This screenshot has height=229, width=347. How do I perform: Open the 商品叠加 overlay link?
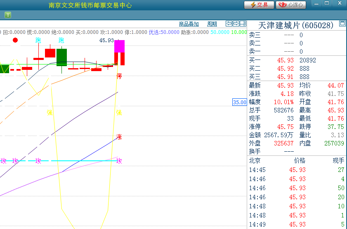click(x=189, y=24)
